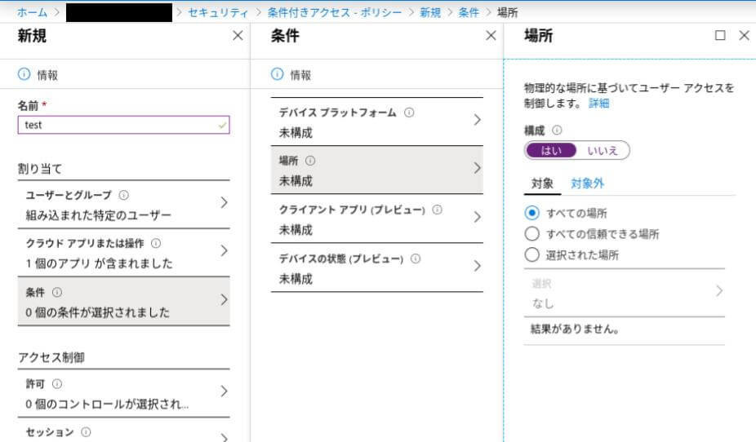Go to セキュリティ breadcrumb
756x442 pixels.
click(218, 12)
